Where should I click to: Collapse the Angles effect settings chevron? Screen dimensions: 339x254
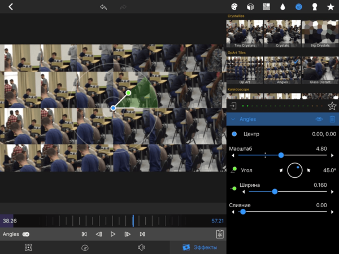click(x=233, y=119)
